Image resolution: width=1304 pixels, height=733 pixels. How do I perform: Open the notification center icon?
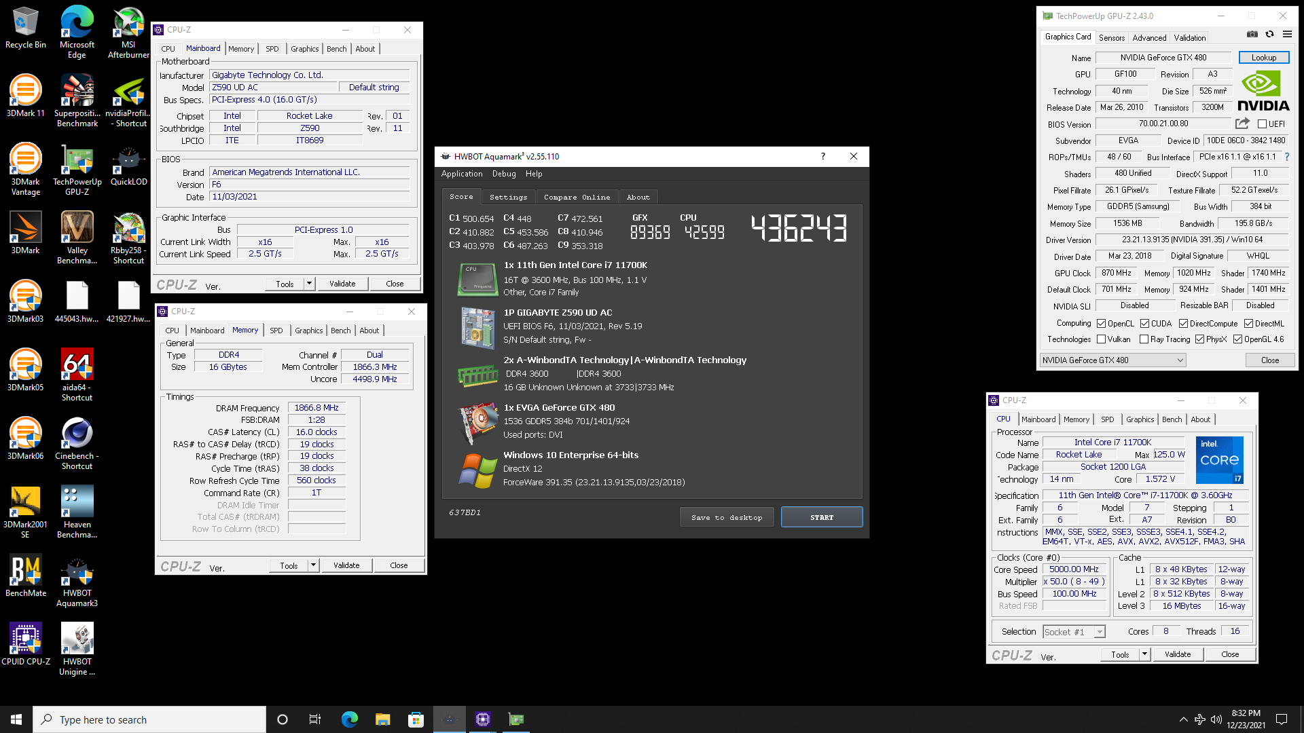point(1282,719)
